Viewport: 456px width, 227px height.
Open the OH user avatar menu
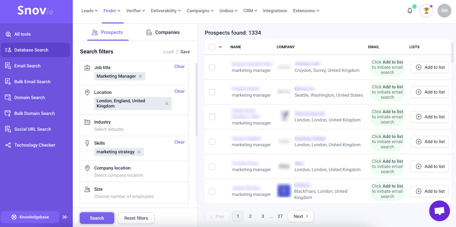[x=444, y=11]
